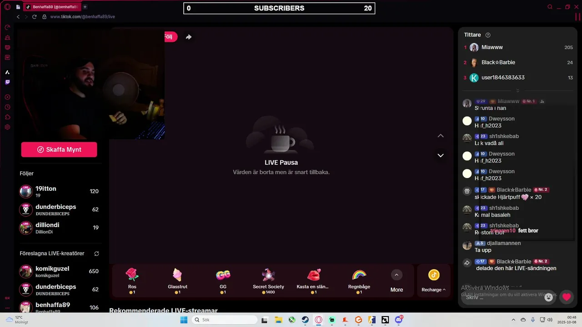Image resolution: width=582 pixels, height=327 pixels.
Task: Open emoji picker in chat box
Action: [549, 297]
